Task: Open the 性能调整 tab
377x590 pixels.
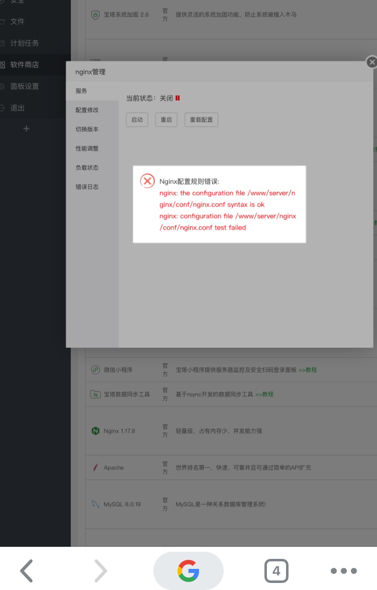Action: (x=92, y=148)
